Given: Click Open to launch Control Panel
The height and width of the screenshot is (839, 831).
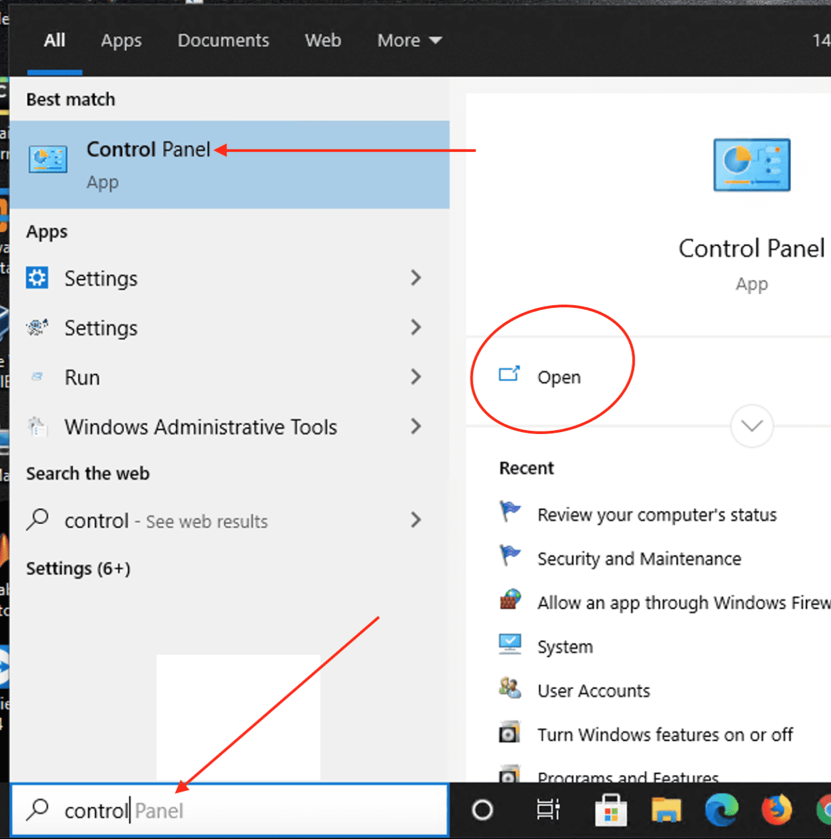Looking at the screenshot, I should 558,377.
